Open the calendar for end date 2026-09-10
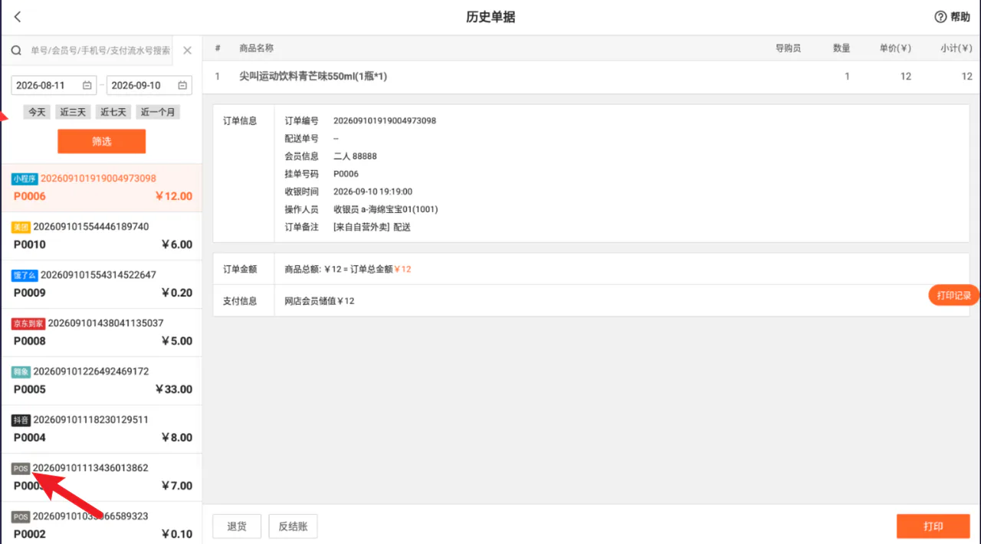This screenshot has width=981, height=544. pyautogui.click(x=183, y=85)
